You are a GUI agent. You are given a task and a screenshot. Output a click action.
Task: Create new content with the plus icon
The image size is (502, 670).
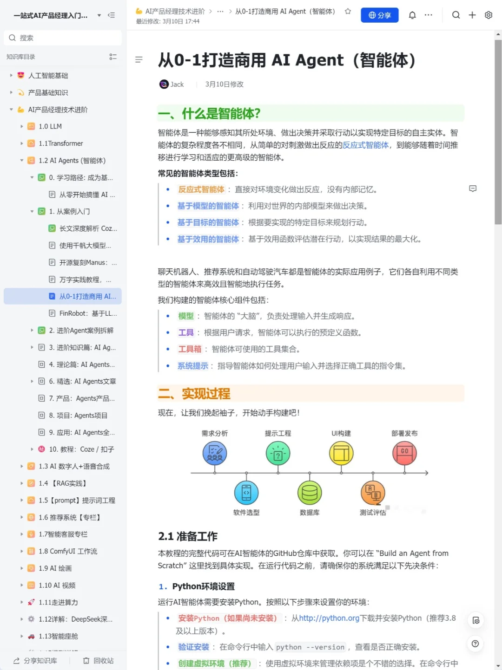tap(472, 15)
